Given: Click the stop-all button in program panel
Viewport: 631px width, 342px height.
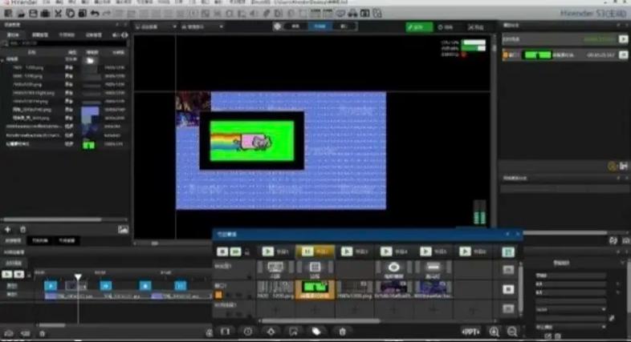Looking at the screenshot, I should (x=222, y=251).
